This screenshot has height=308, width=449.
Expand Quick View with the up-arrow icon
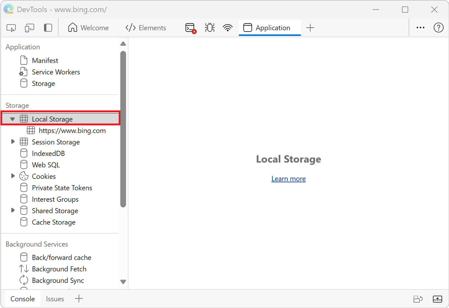[x=437, y=299]
